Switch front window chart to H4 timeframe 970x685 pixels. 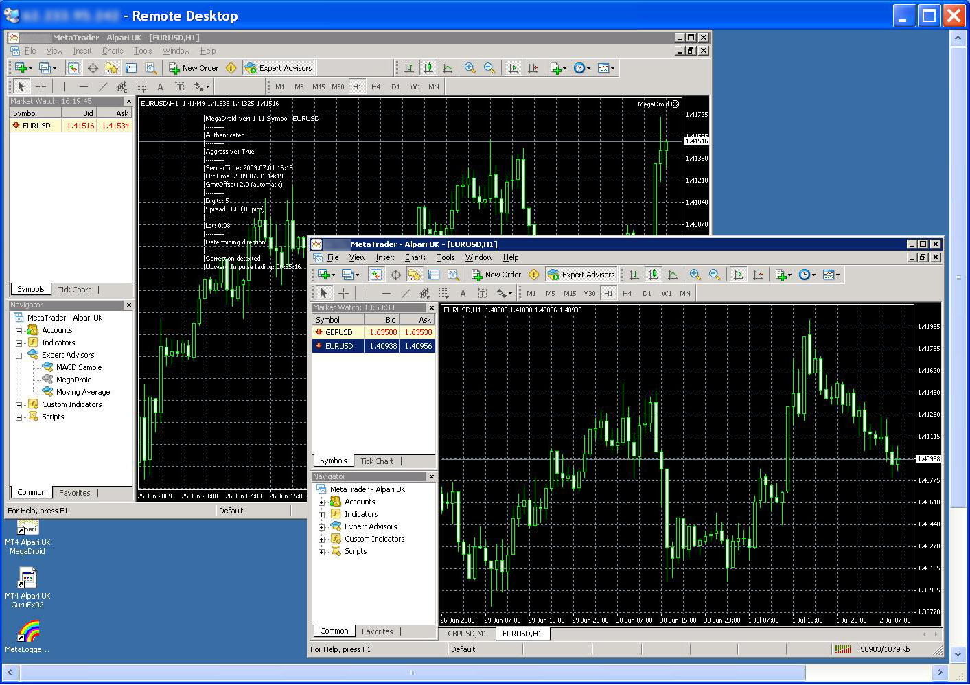627,293
